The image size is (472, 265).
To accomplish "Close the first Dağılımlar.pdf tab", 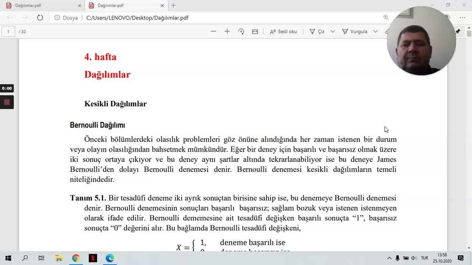I will 80,6.
